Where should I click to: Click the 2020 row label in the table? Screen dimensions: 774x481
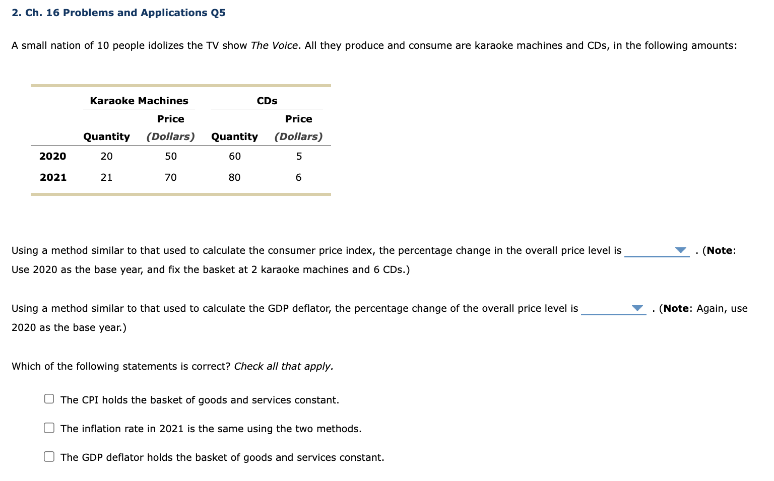53,156
